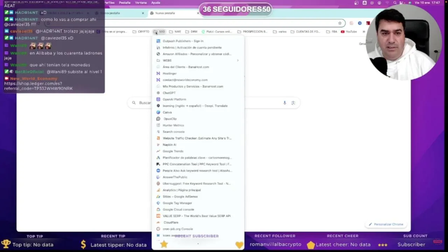This screenshot has height=252, width=448.
Task: Click the Google search box
Action: click(214, 103)
